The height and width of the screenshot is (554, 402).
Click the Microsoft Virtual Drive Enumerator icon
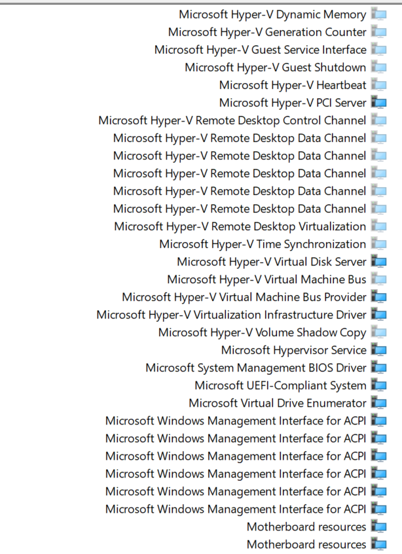378,402
